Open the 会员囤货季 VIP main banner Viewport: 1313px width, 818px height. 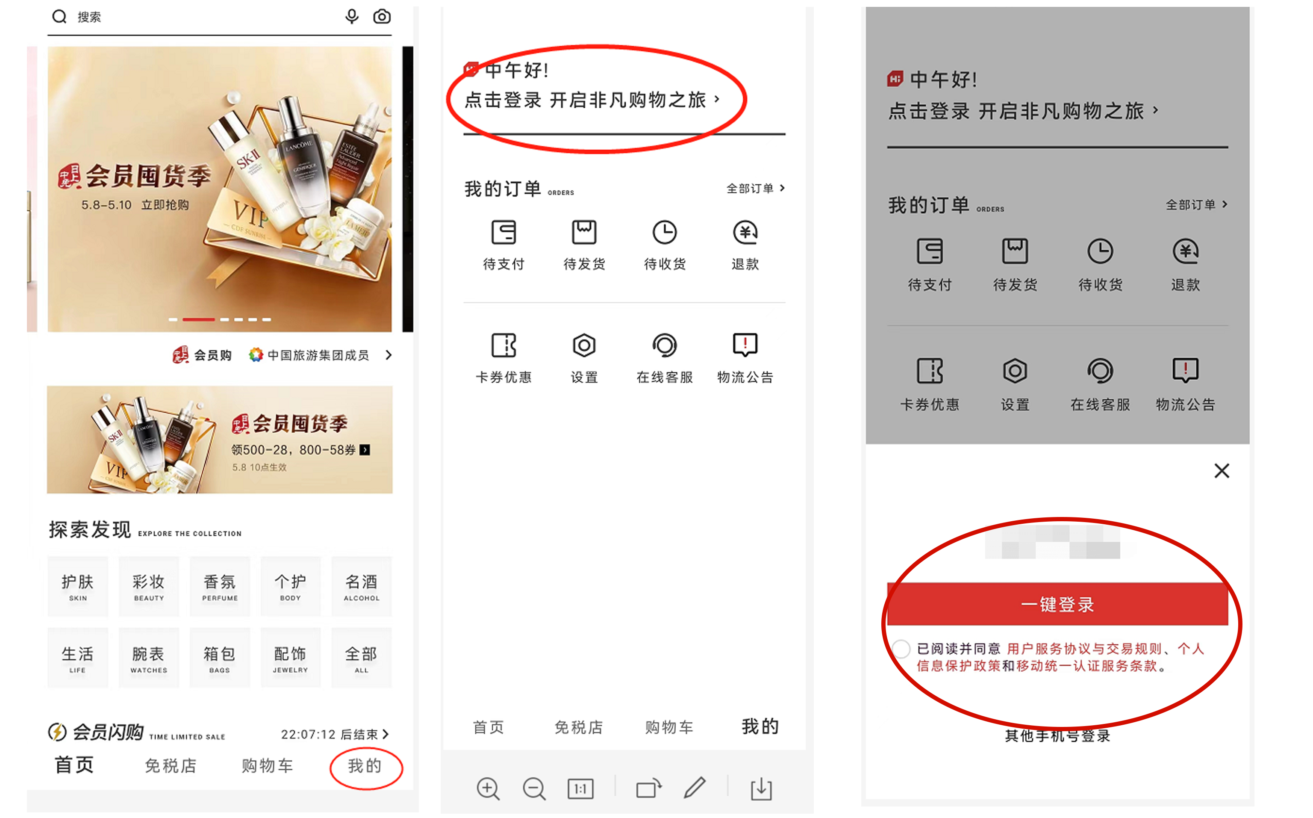click(x=219, y=189)
